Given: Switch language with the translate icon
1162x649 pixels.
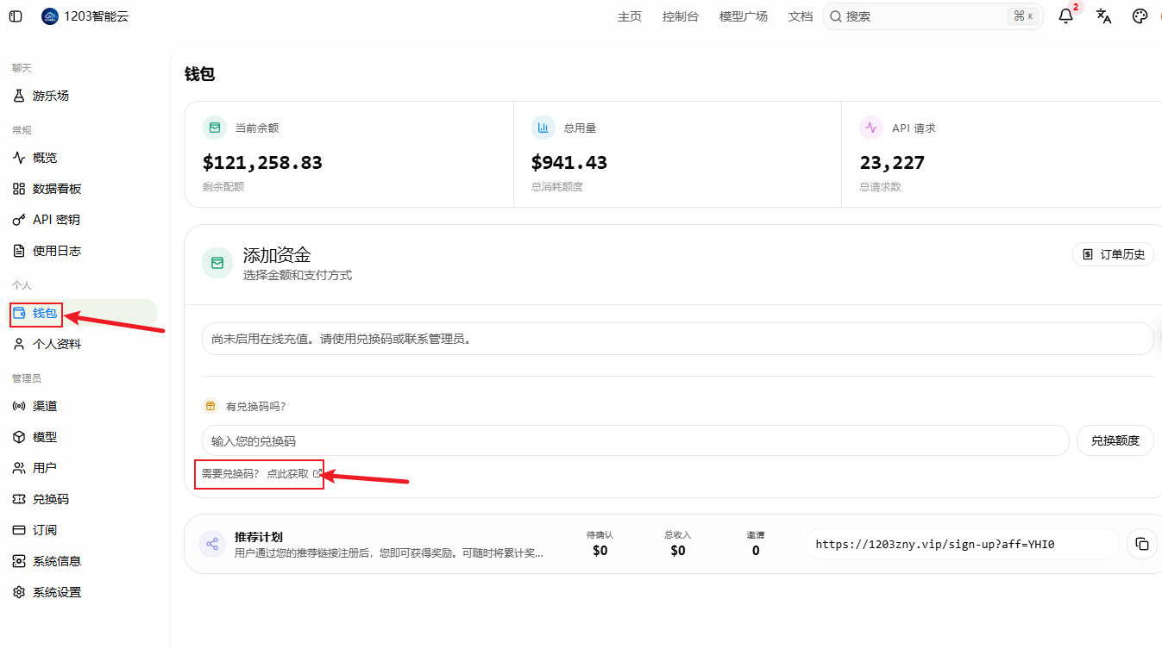Looking at the screenshot, I should (1103, 16).
